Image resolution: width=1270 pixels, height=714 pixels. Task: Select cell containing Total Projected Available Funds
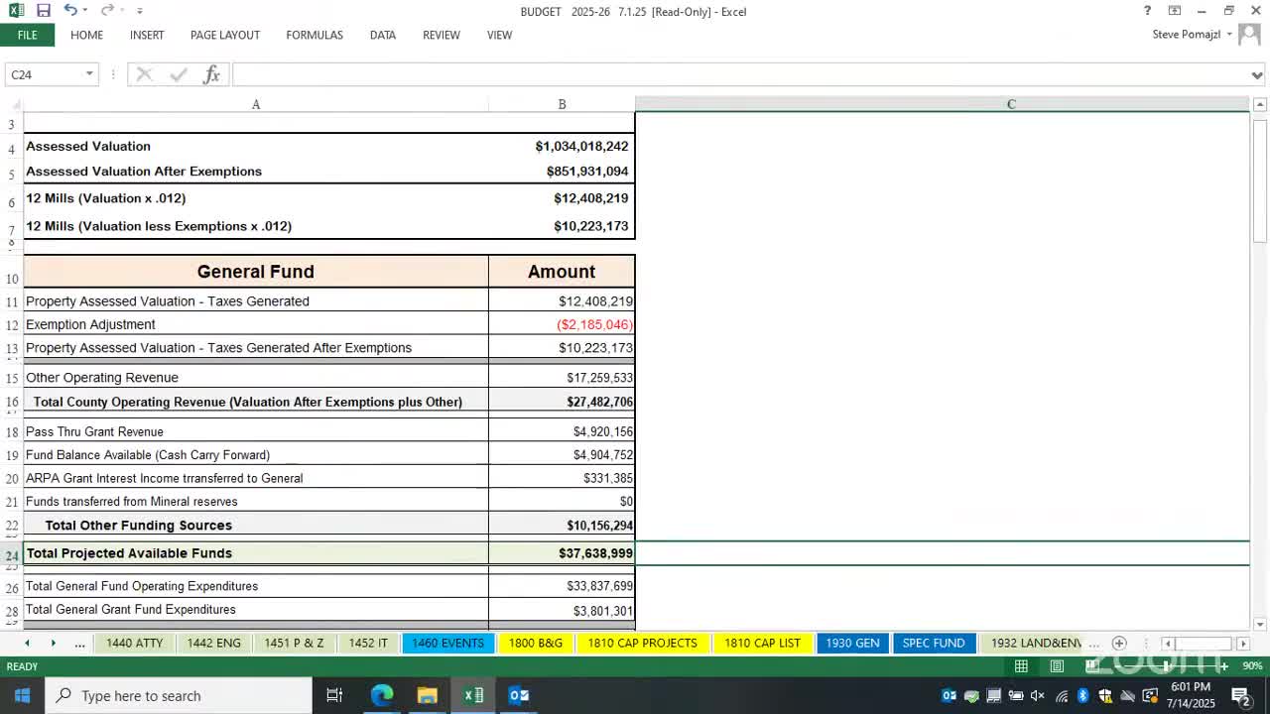click(255, 553)
